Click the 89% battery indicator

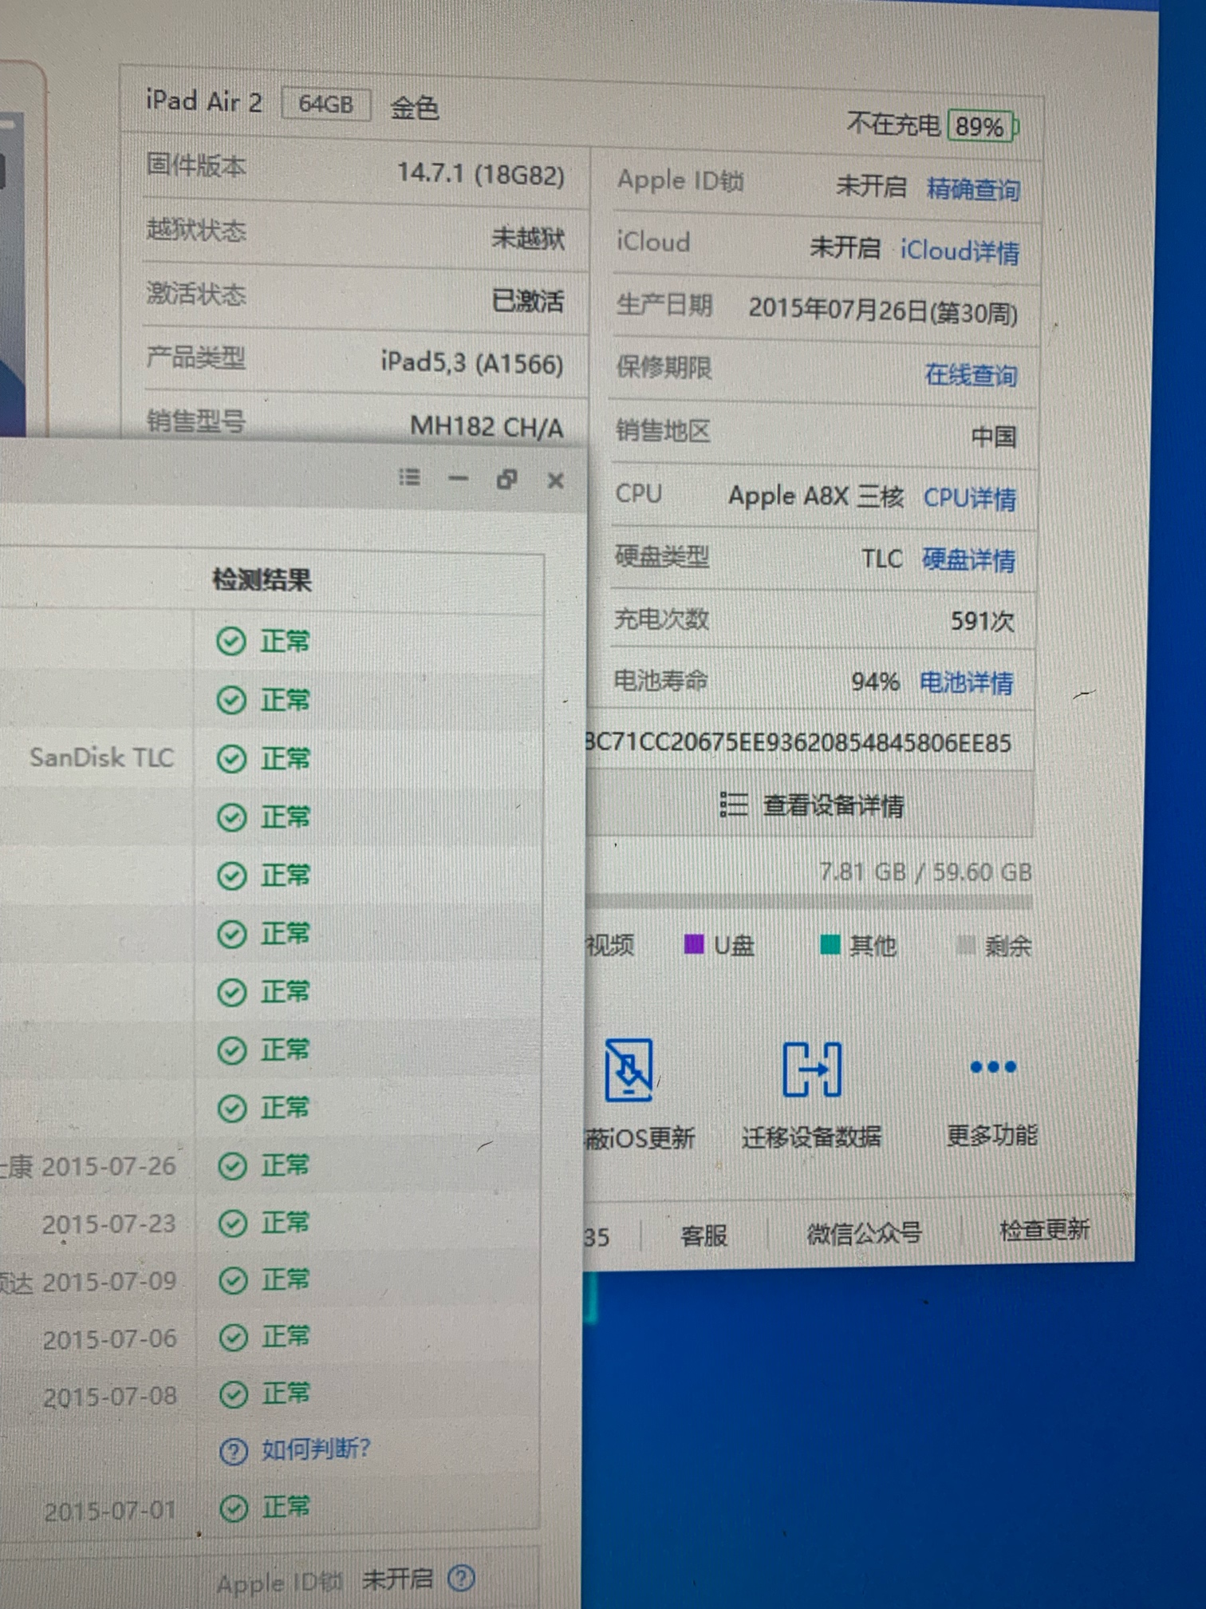point(983,126)
